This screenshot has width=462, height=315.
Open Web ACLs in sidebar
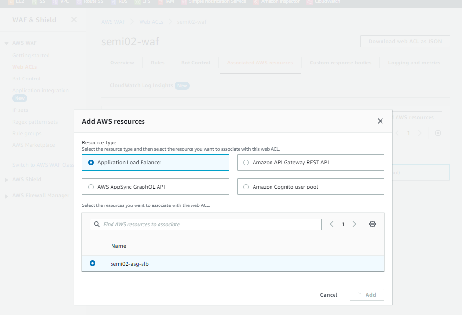[x=24, y=67]
